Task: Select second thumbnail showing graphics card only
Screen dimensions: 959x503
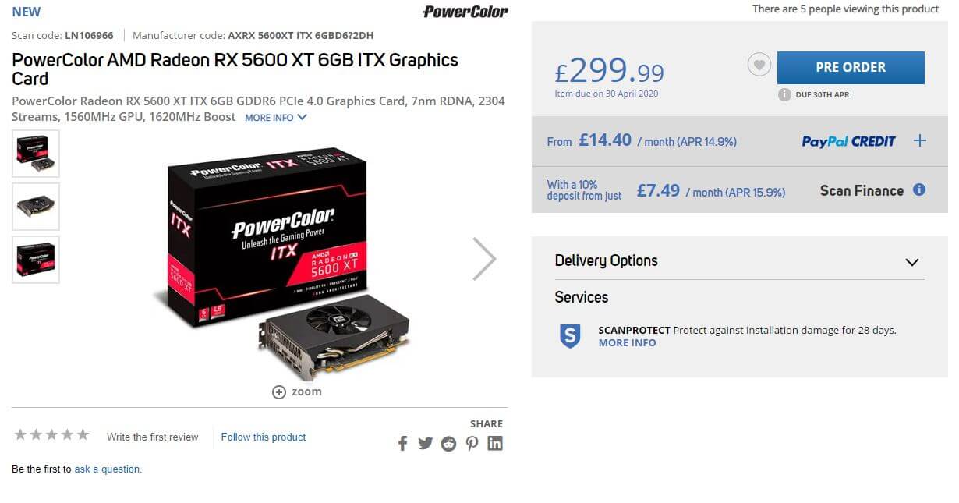Action: 36,206
